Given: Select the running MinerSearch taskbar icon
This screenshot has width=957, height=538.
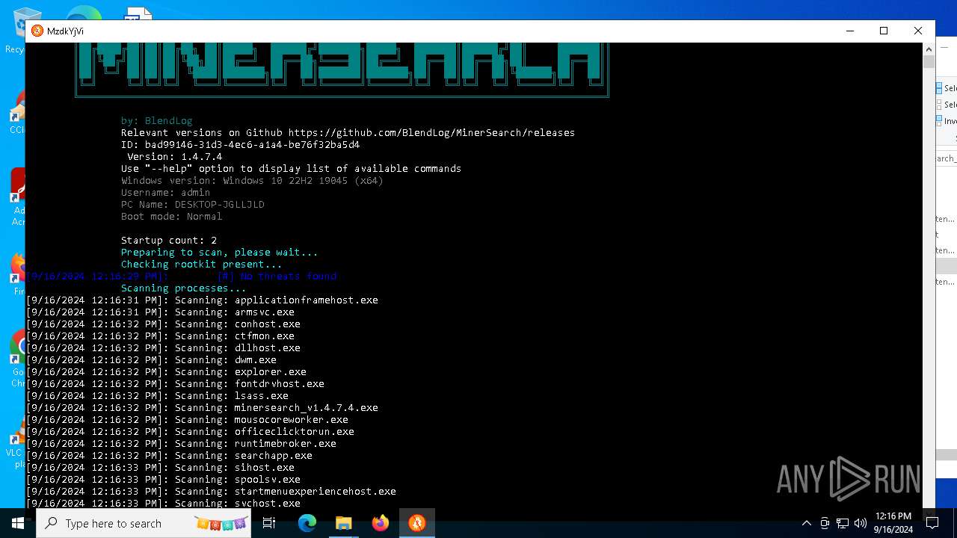Looking at the screenshot, I should [x=416, y=523].
